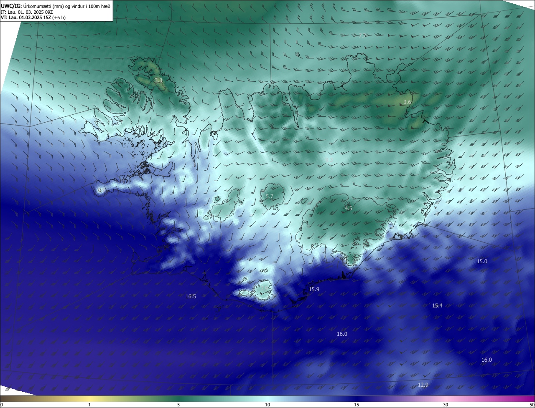Click the 16.0 value directly beneath 15.9
Viewport: 535px width, 408px height.
(342, 334)
